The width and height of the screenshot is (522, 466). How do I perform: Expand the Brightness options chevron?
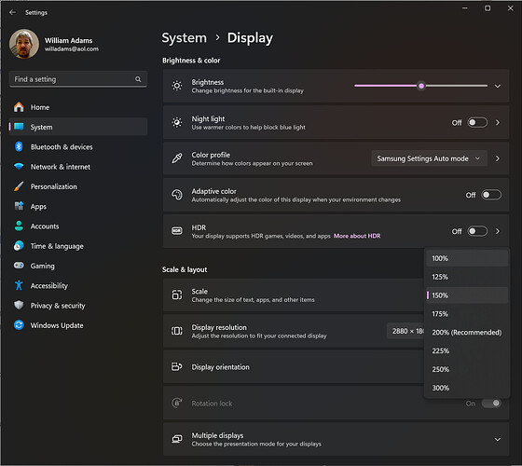(x=498, y=86)
